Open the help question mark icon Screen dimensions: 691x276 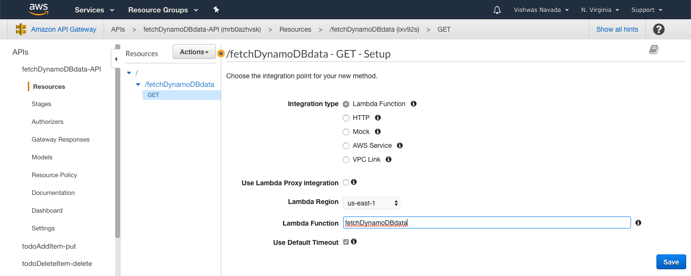click(x=659, y=29)
